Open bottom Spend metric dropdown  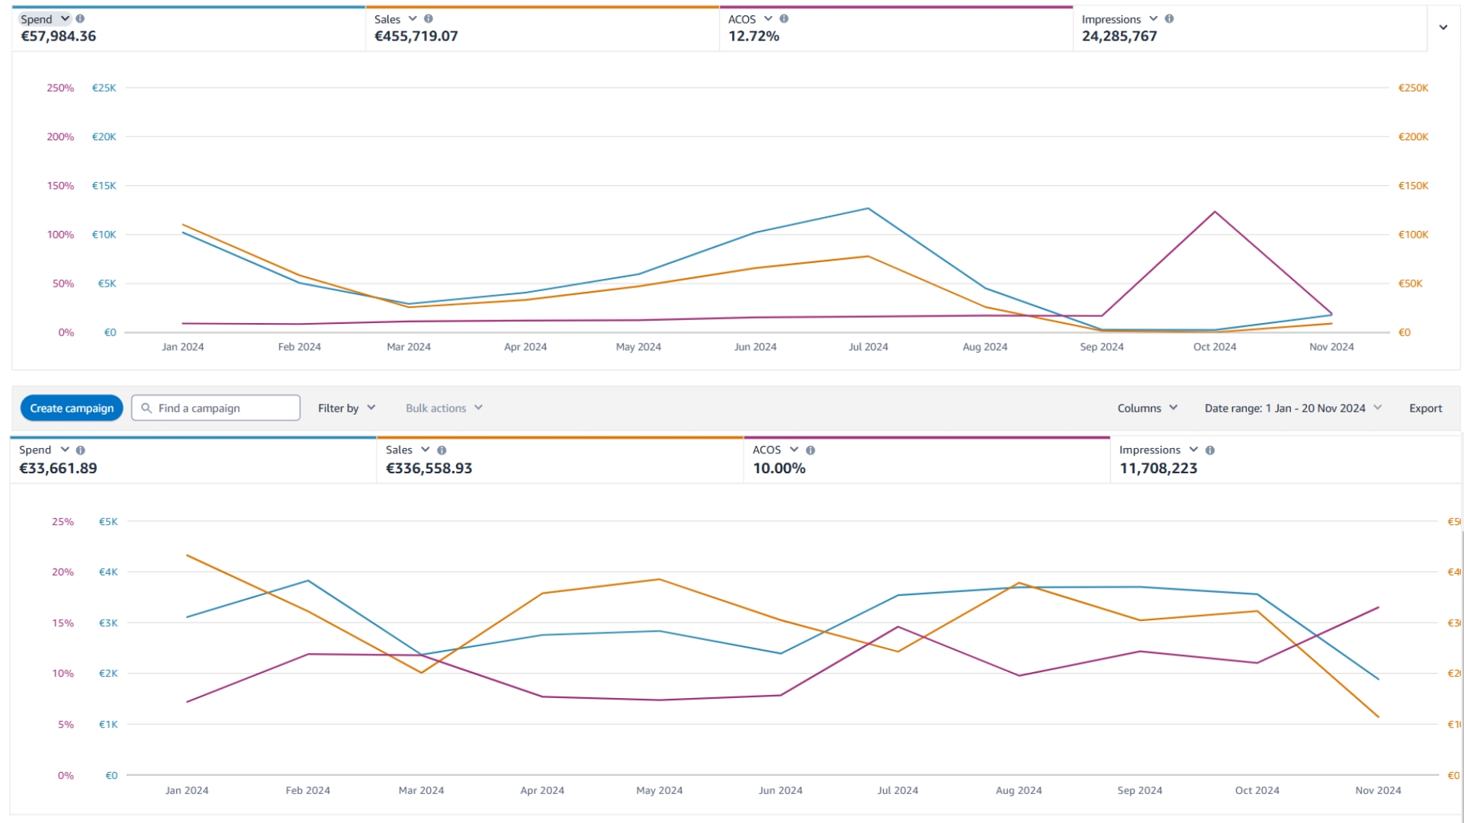pyautogui.click(x=65, y=450)
